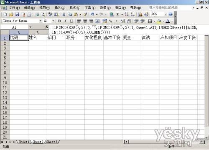This screenshot has width=209, height=150.
Task: Decrease decimal places icon
Action: tap(129, 21)
